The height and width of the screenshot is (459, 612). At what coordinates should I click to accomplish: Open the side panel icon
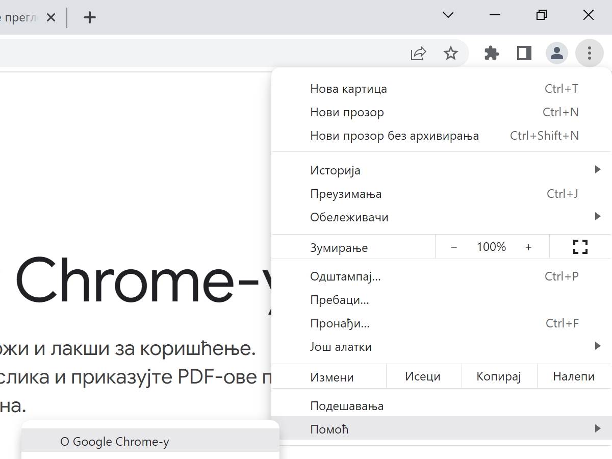(523, 53)
